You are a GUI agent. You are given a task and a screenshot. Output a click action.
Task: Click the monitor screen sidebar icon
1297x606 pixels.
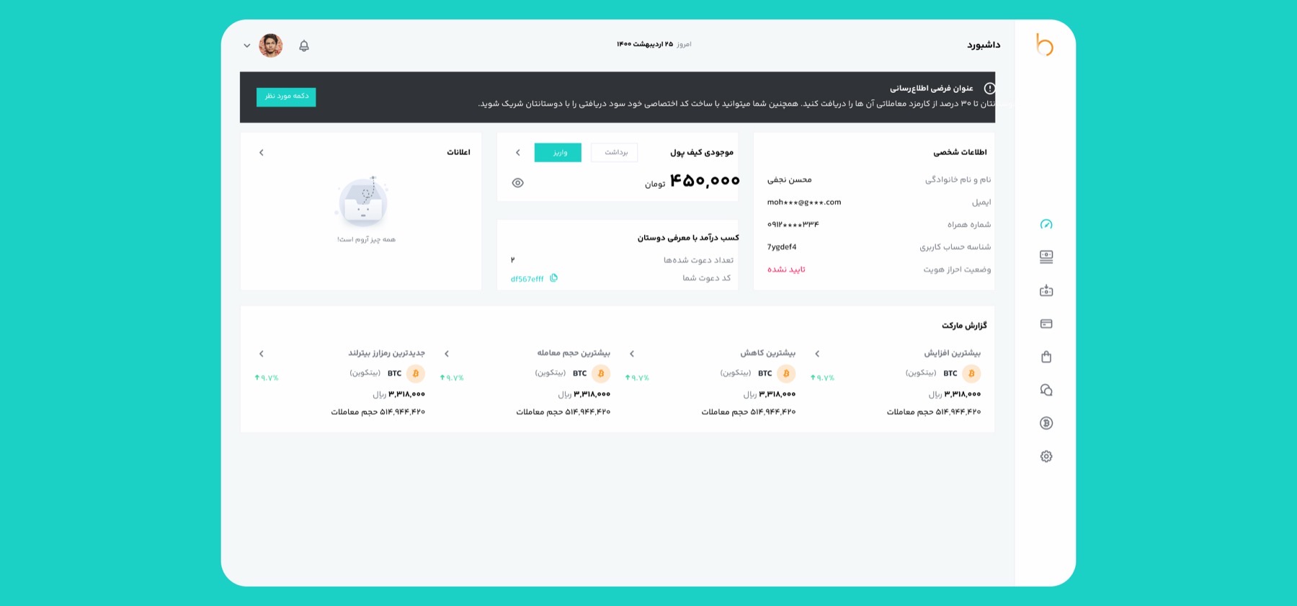tap(1046, 257)
